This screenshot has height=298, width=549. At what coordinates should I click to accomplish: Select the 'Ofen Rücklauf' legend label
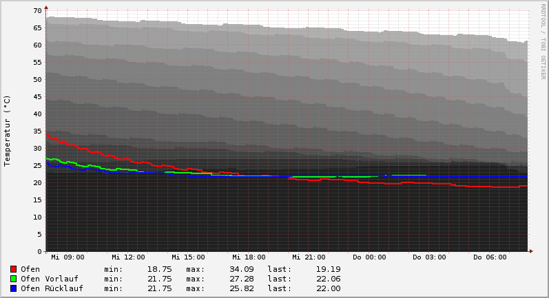[x=52, y=288]
